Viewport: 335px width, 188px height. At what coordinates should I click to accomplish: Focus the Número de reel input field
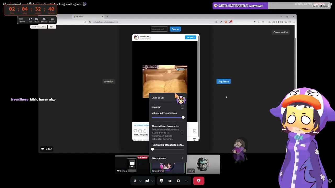coord(159,29)
